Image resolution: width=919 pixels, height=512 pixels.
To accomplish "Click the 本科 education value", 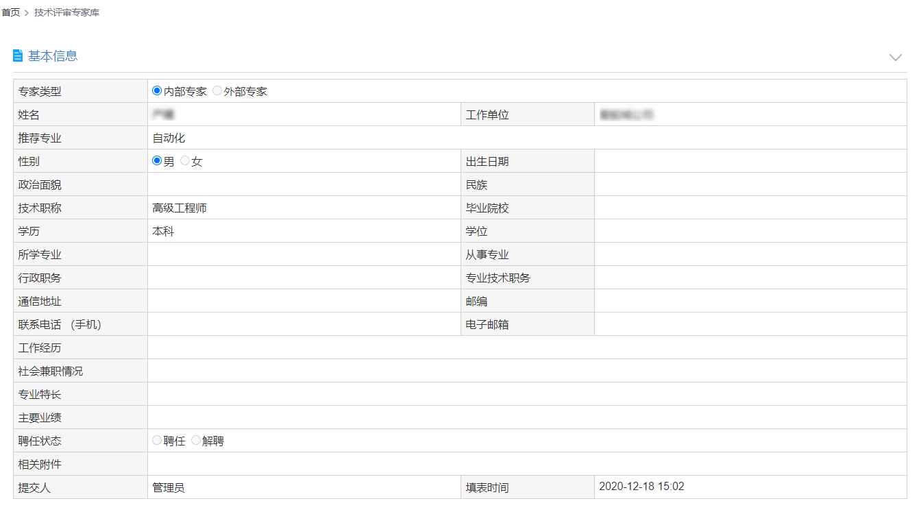I will (x=163, y=231).
